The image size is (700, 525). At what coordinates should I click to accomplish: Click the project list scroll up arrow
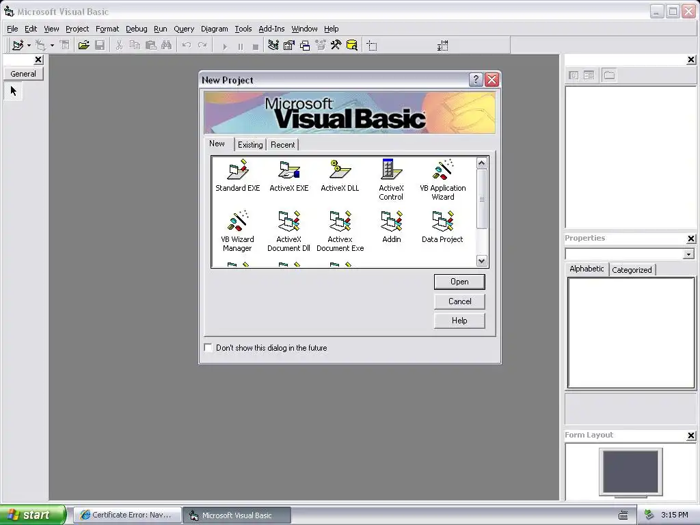pyautogui.click(x=481, y=163)
